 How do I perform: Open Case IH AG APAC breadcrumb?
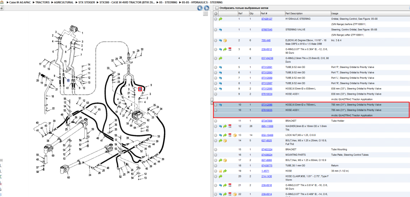click(x=20, y=2)
